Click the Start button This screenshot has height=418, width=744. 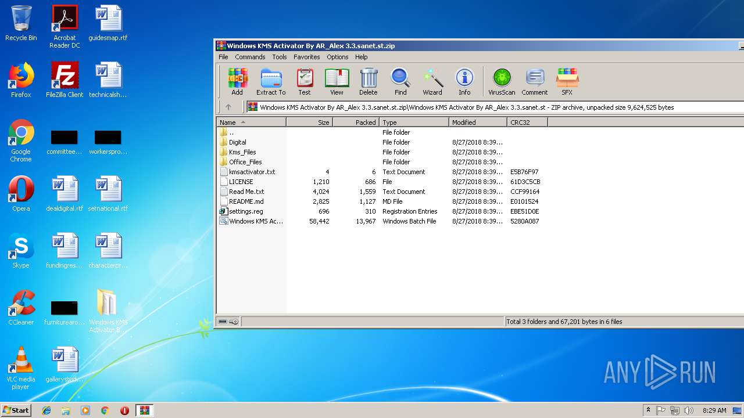coord(16,410)
